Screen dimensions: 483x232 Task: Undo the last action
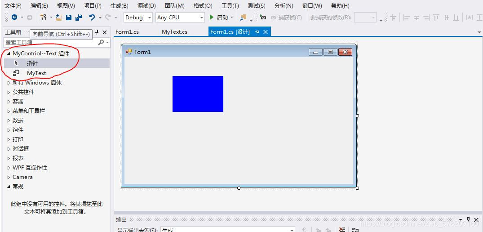click(92, 18)
